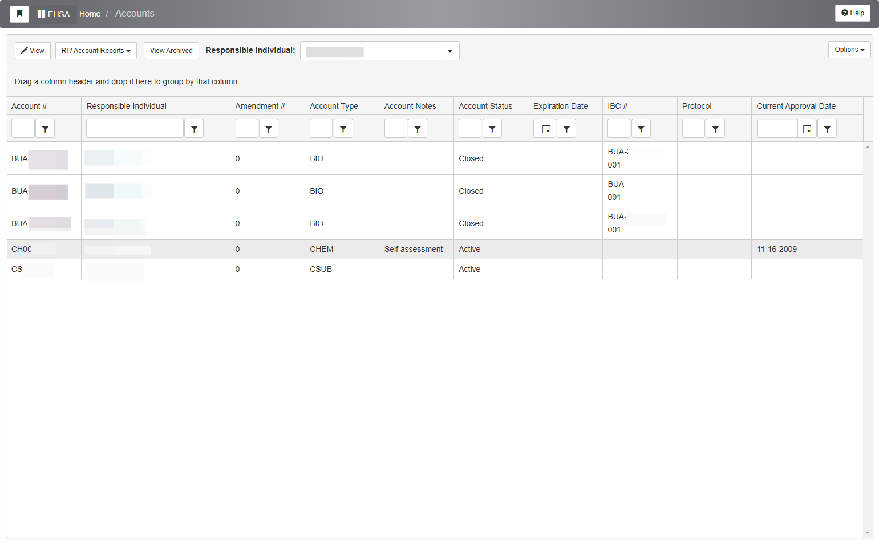Open the filter for IBC # column
Image resolution: width=879 pixels, height=543 pixels.
pos(641,129)
